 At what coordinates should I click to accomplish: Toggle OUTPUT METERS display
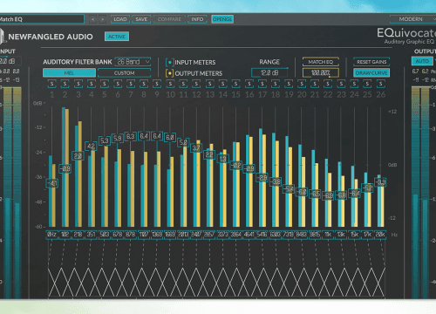coord(170,73)
